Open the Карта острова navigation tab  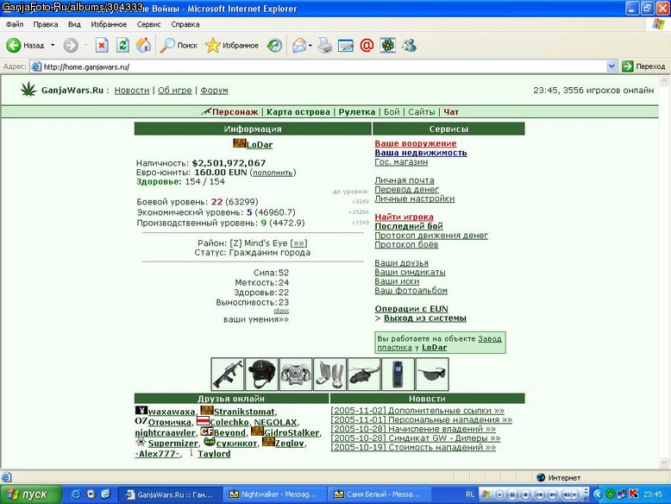tap(298, 112)
